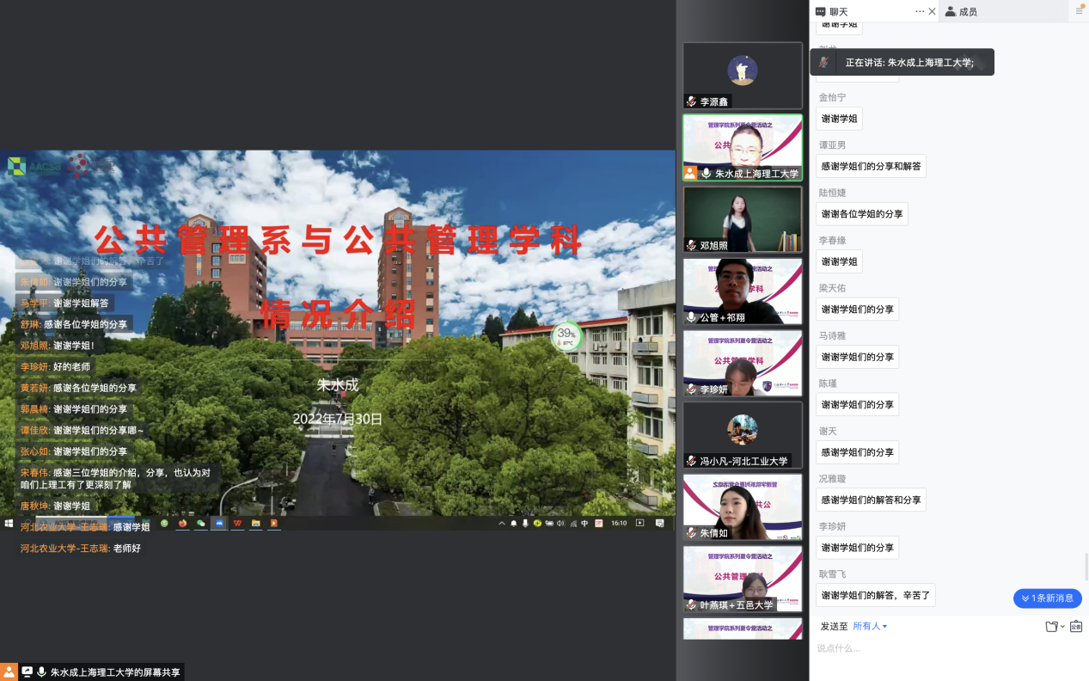Open the panel menu icon with orange dot
This screenshot has height=681, width=1089.
pyautogui.click(x=1079, y=10)
